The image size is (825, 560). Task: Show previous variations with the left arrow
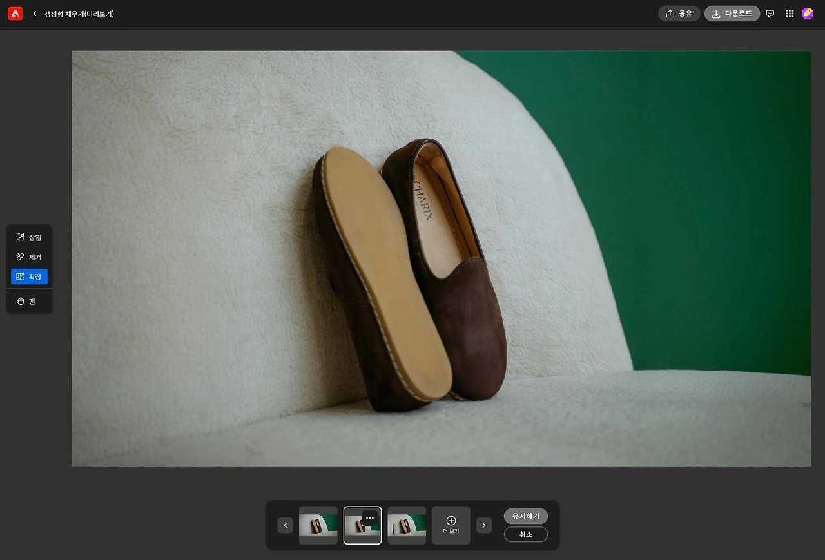285,525
